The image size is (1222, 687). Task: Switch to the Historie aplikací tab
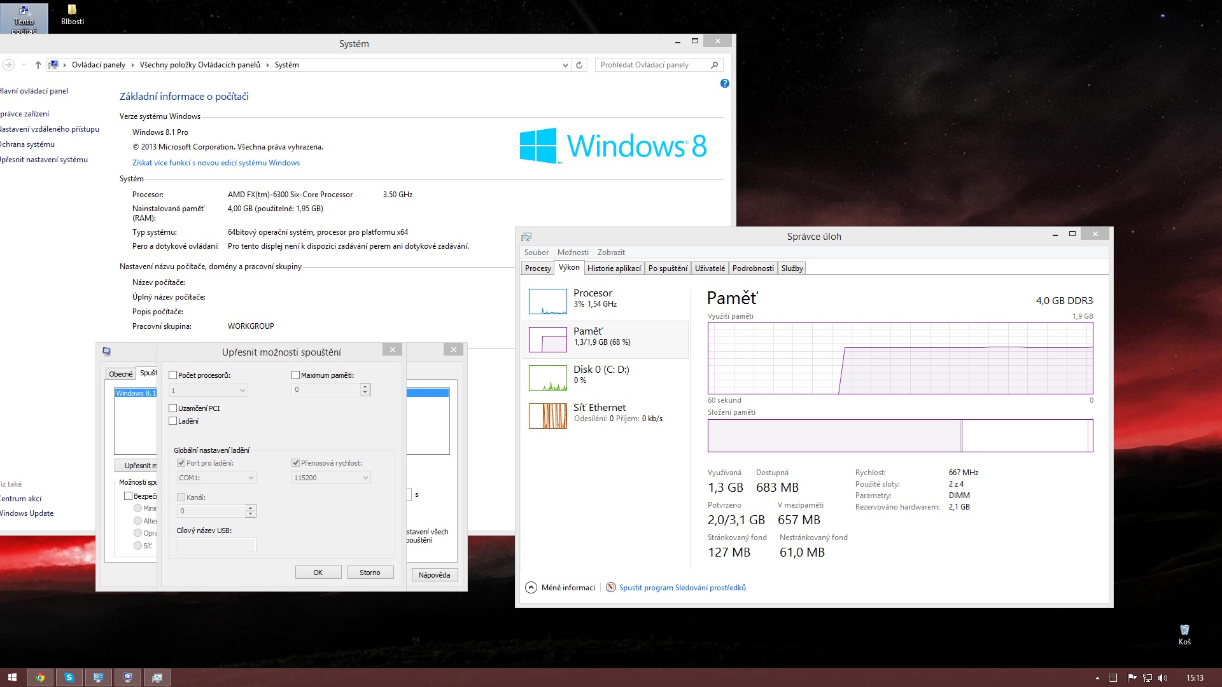click(x=614, y=268)
